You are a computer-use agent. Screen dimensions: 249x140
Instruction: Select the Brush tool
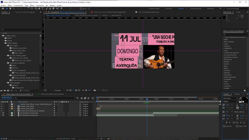click(x=47, y=9)
